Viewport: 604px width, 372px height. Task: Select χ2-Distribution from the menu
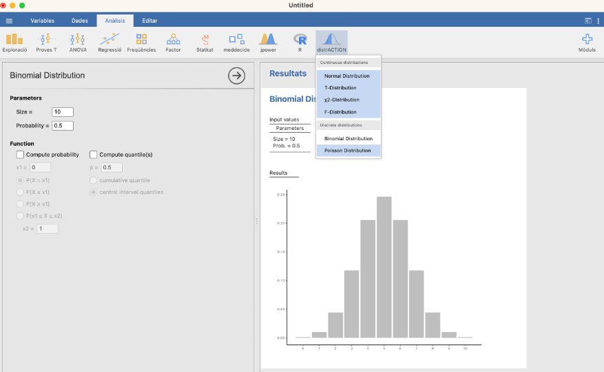tap(348, 100)
